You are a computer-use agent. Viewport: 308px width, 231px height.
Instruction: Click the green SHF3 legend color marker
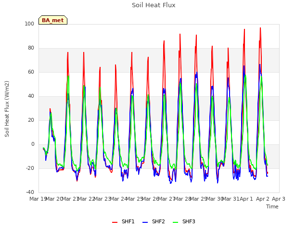click(x=175, y=222)
